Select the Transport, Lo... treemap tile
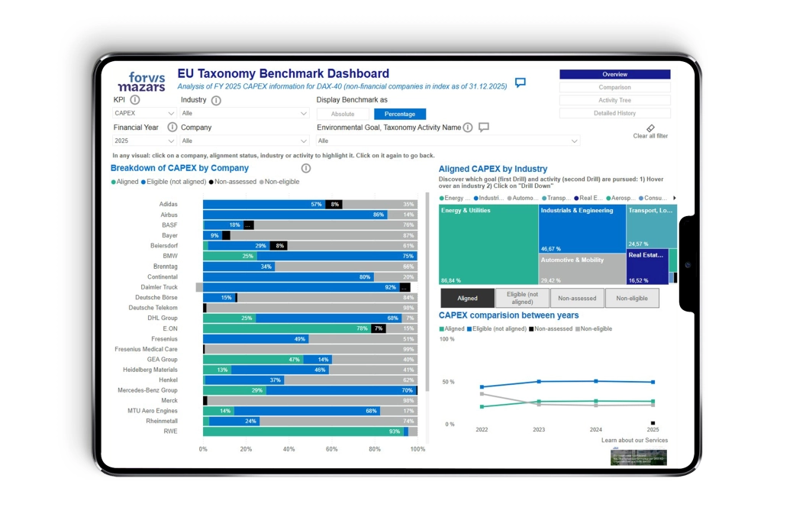This screenshot has height=514, width=793. click(651, 226)
